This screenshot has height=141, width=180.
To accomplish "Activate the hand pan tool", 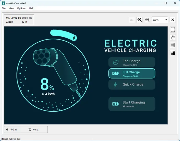I will [x=172, y=37].
